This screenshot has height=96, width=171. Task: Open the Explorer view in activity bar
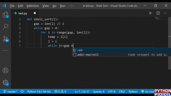coord(5,15)
